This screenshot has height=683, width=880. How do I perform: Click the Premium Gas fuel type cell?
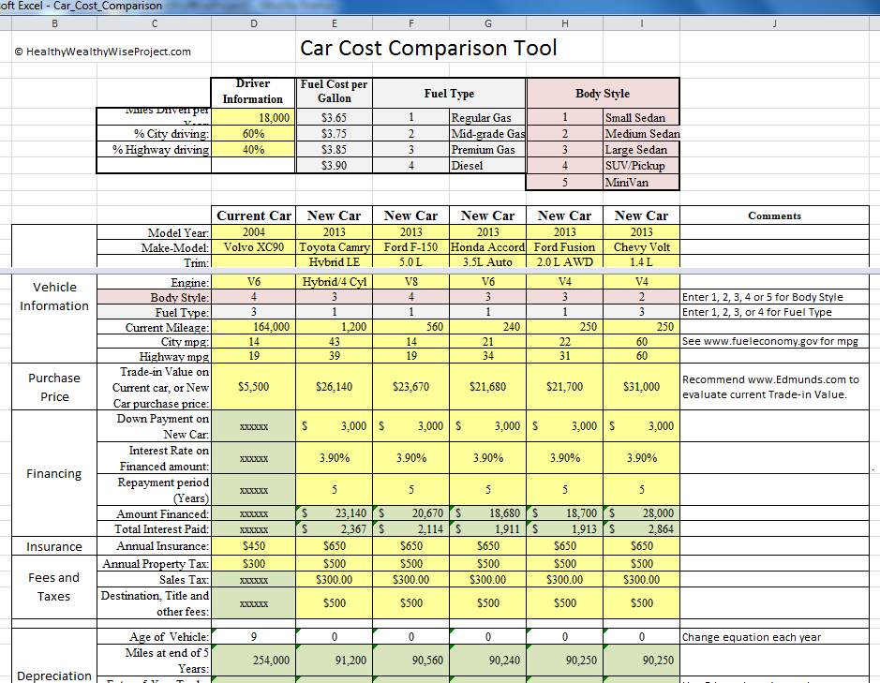click(x=487, y=149)
